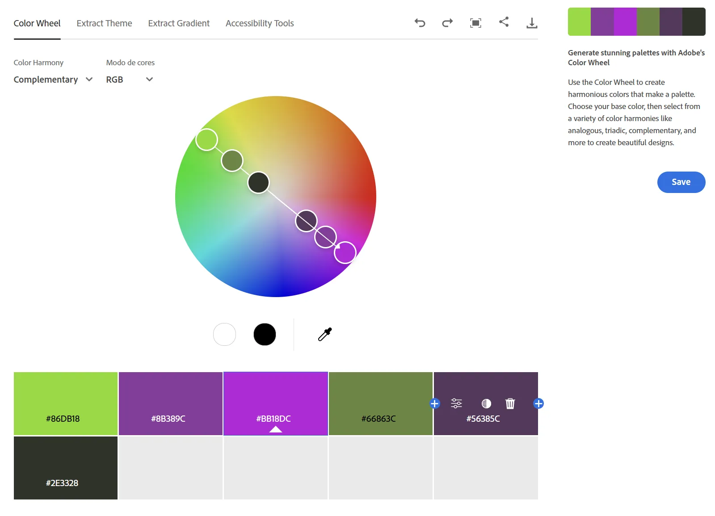
Task: Select the #86DB18 green swatch
Action: (66, 403)
